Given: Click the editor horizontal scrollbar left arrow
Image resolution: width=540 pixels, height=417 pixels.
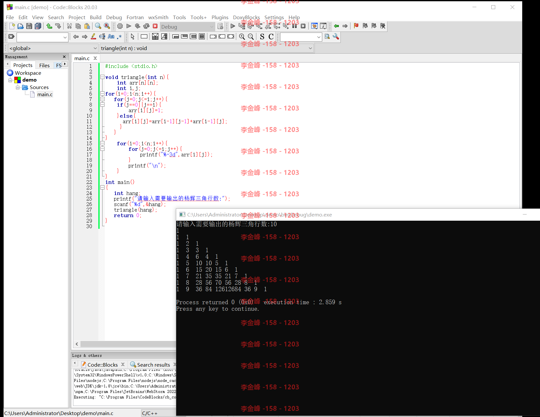Looking at the screenshot, I should [x=77, y=344].
